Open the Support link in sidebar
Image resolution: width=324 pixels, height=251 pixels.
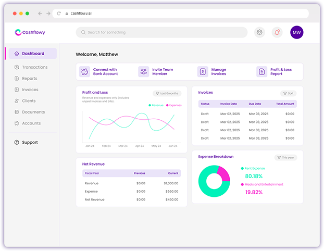click(29, 142)
